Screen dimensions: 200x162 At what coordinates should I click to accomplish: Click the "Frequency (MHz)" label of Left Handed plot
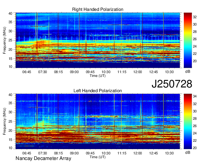click(4, 122)
